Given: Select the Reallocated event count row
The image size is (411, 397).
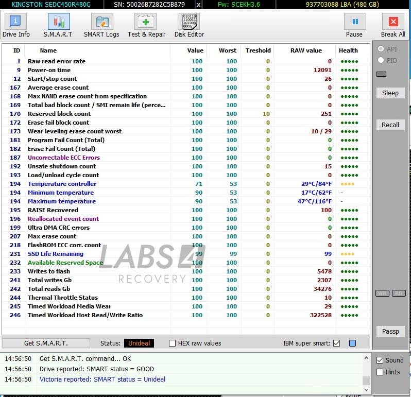Looking at the screenshot, I should tap(186, 219).
